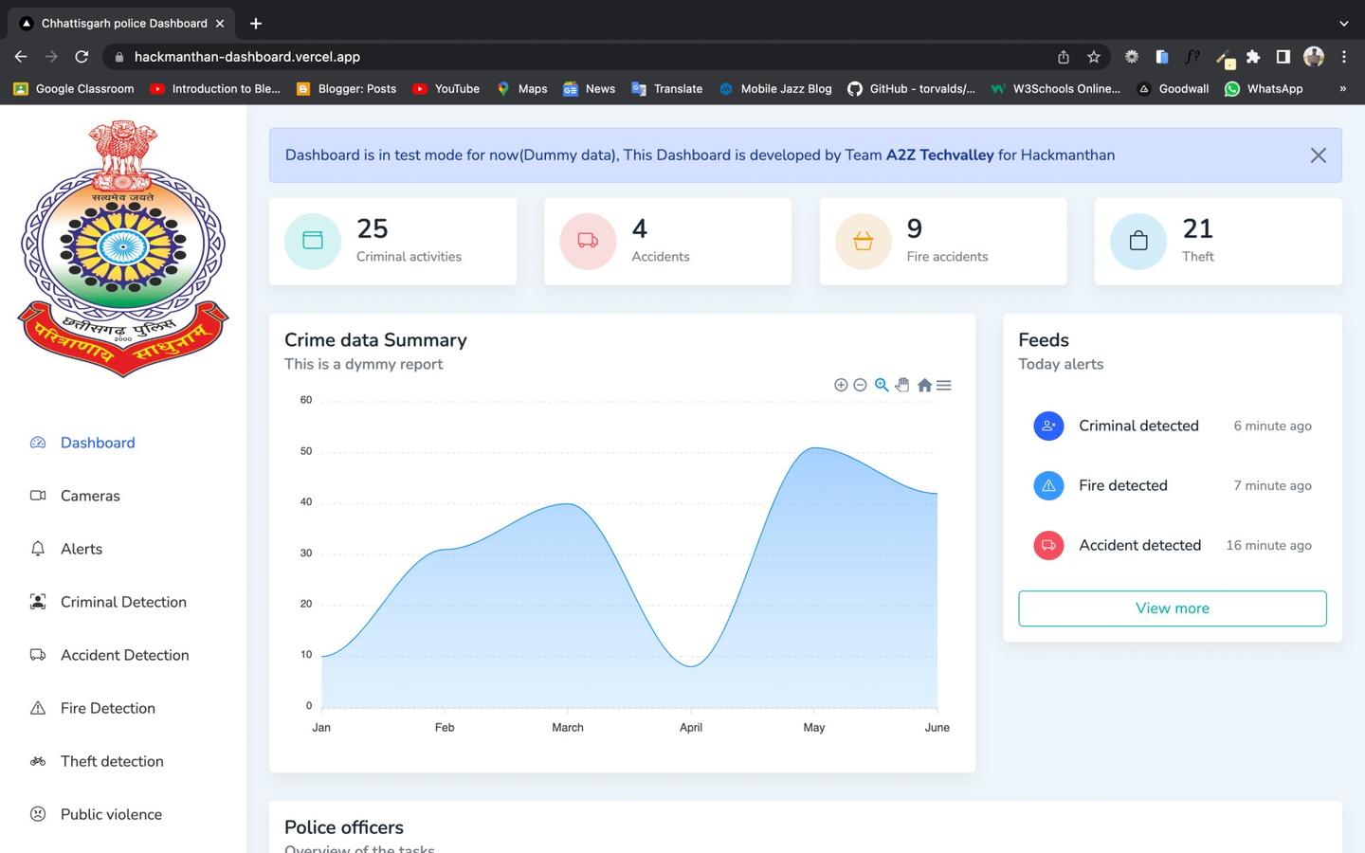Select chart selection zoom magnifier tool
The image size is (1365, 853).
coord(882,385)
